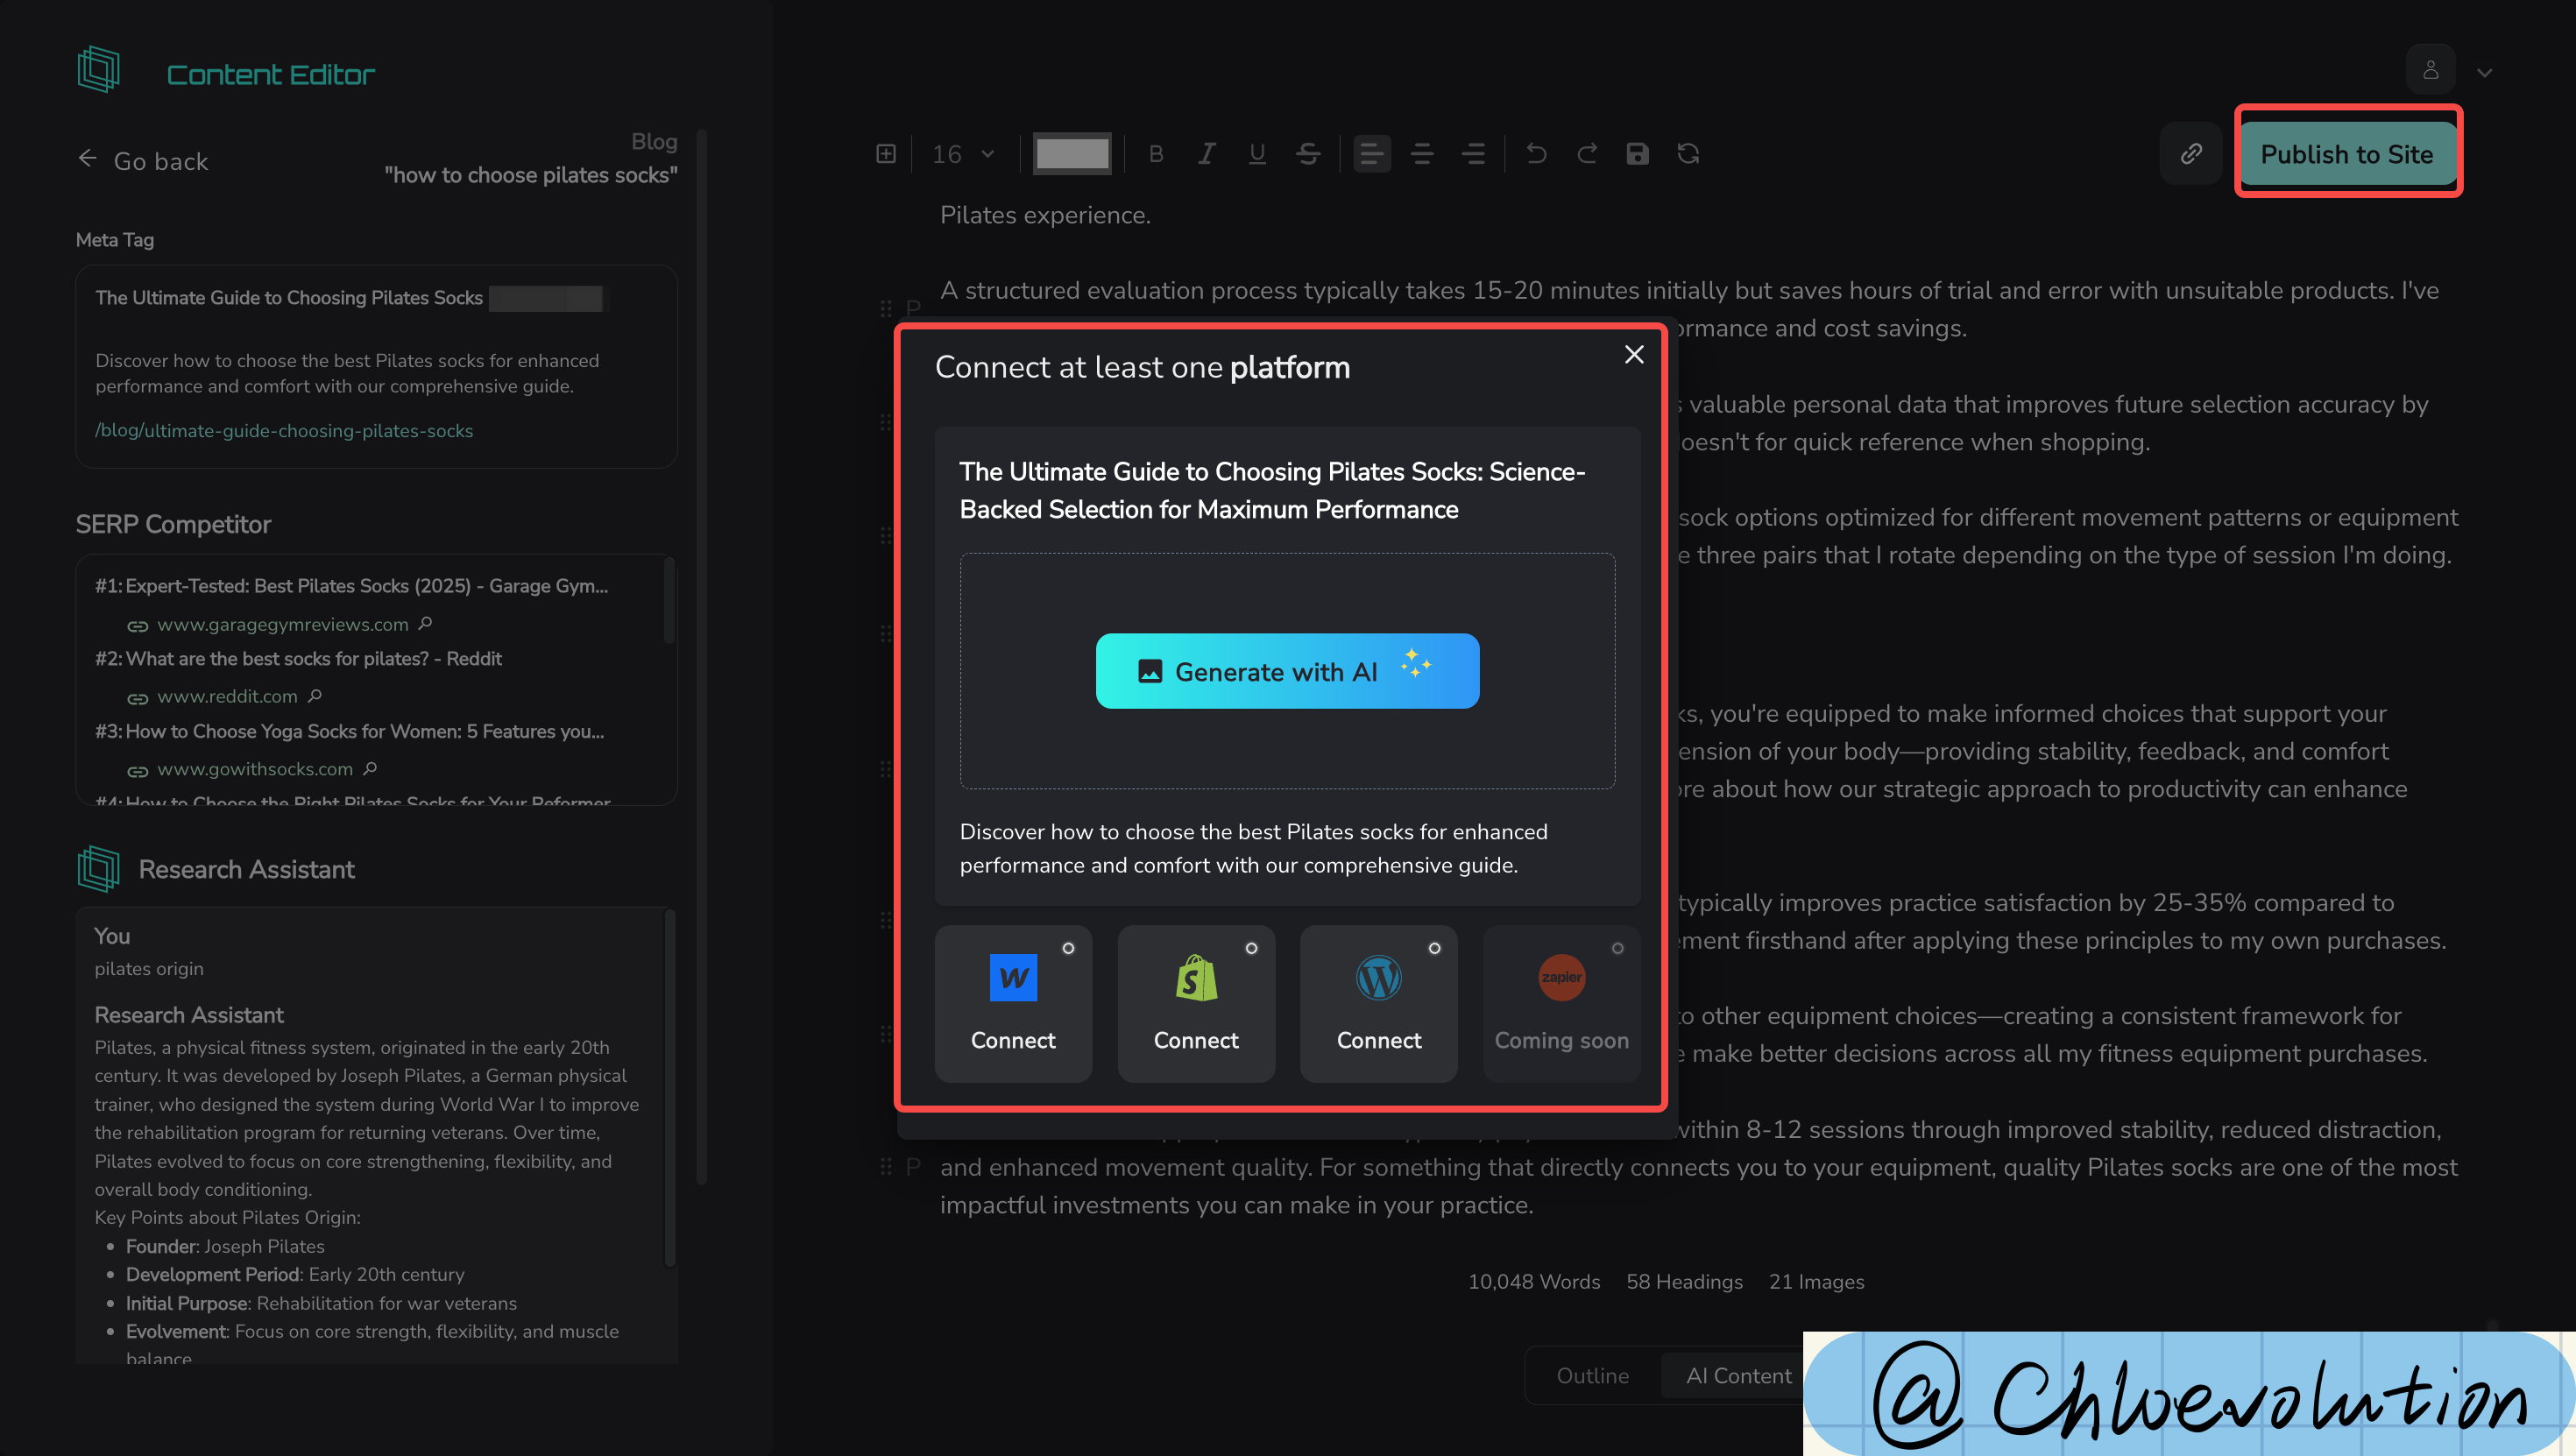Click search icon next to reddit.com
Viewport: 2576px width, 1456px height.
[315, 696]
